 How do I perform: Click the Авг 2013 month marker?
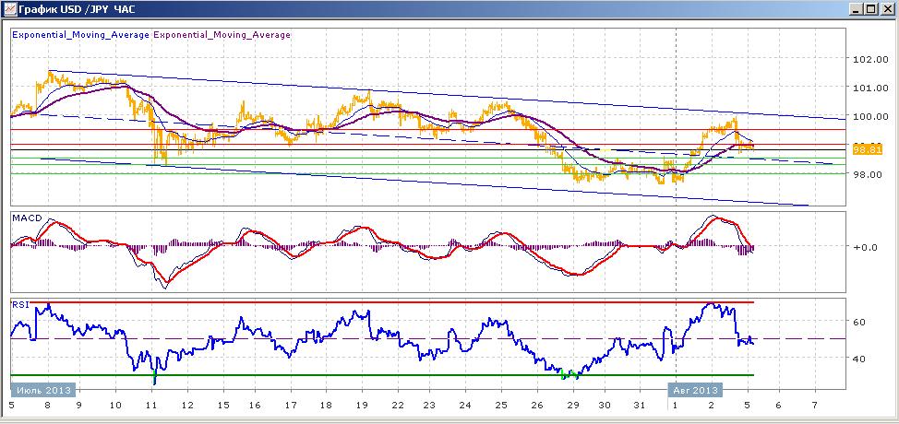click(695, 390)
